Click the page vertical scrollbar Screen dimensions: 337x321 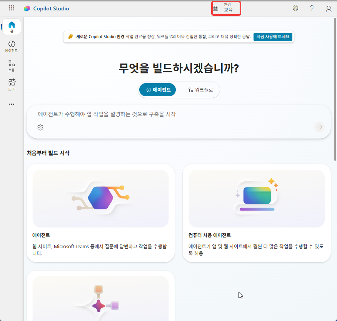pos(335,89)
